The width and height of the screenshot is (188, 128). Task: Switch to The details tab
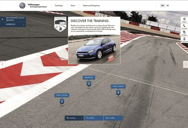(x=93, y=118)
